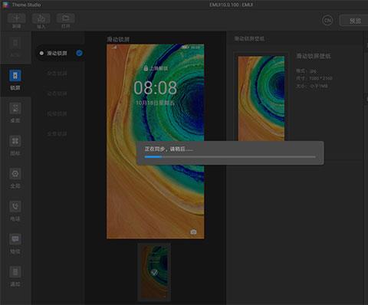Click the 打开 (Open) folder icon

[66, 18]
